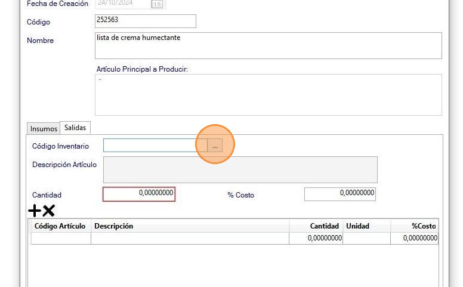
Task: Focus the % Costo input field
Action: (339, 195)
